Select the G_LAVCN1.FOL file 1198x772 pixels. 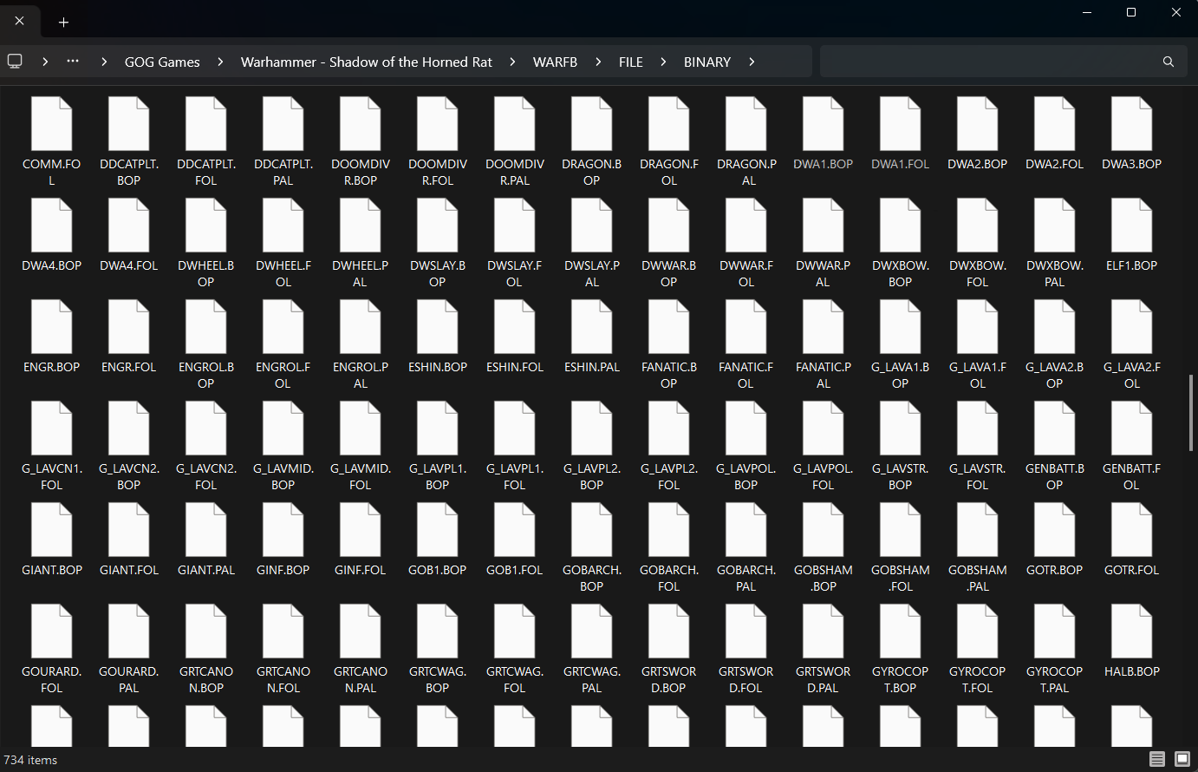pos(52,446)
